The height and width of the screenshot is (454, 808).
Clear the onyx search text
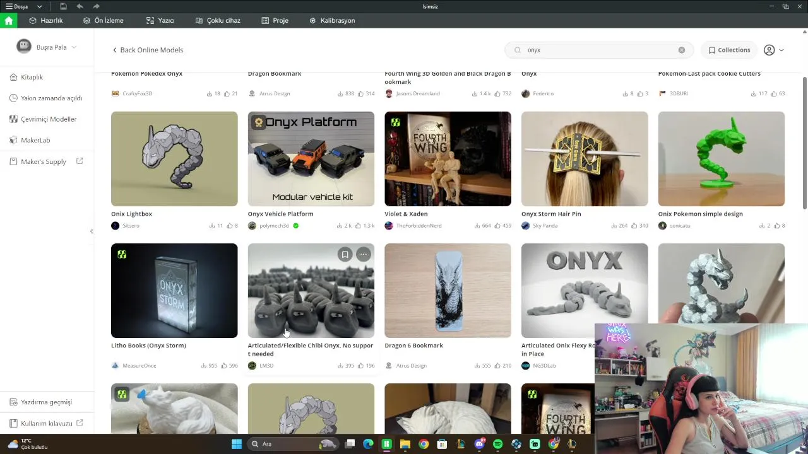click(x=682, y=50)
